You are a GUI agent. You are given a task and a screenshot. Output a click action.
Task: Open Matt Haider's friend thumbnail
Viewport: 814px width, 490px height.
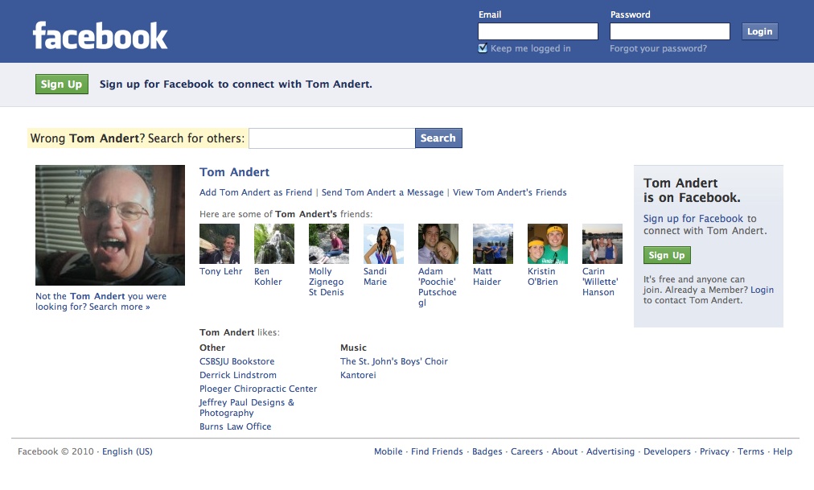coord(493,244)
